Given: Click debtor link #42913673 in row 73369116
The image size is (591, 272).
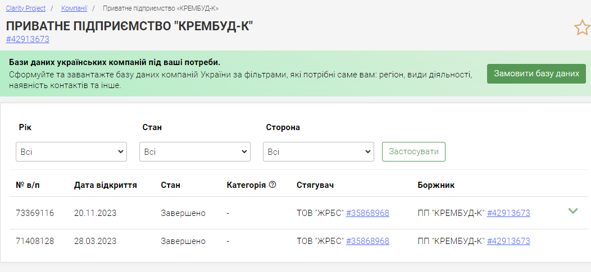Looking at the screenshot, I should [508, 213].
